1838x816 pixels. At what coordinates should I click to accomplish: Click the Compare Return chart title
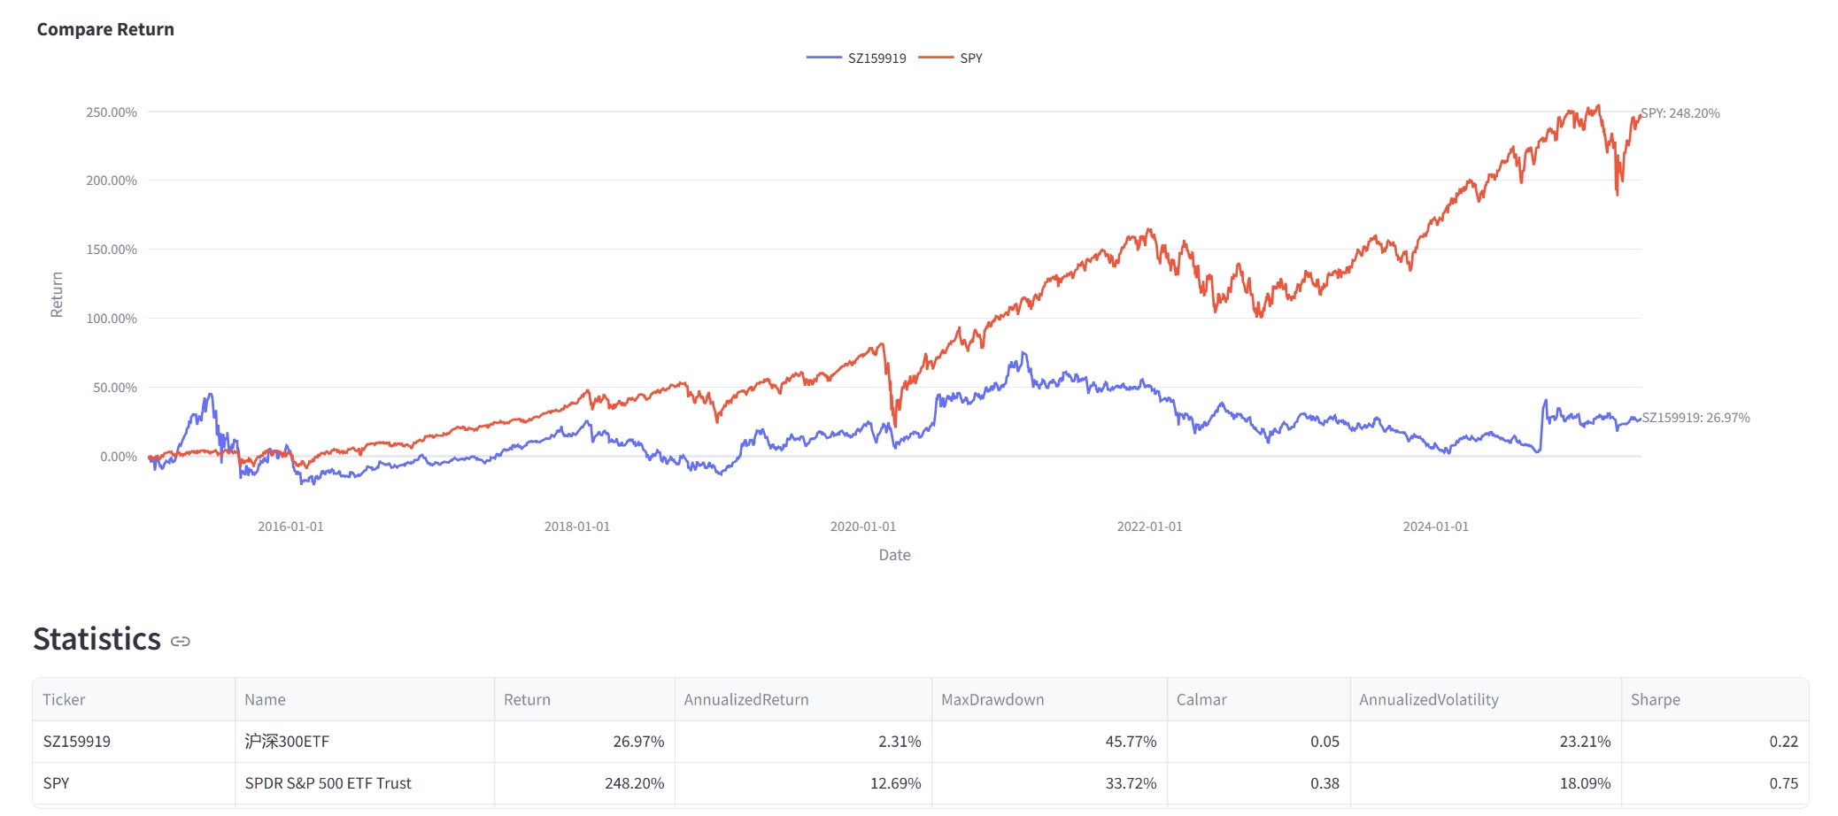(105, 29)
